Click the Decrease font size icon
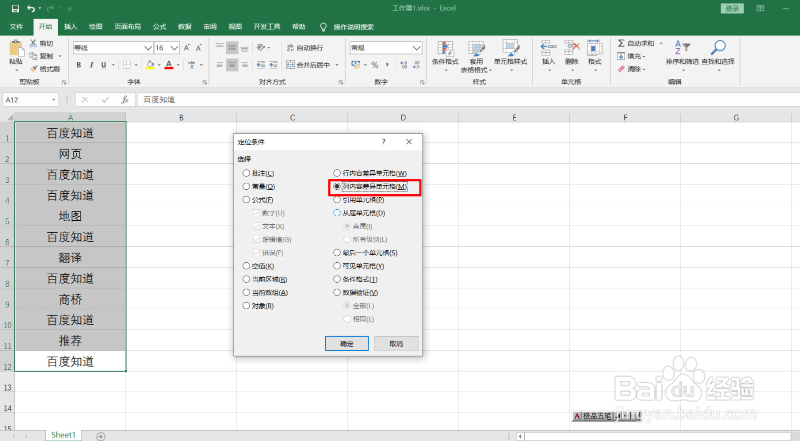Viewport: 800px width, 441px height. point(198,48)
